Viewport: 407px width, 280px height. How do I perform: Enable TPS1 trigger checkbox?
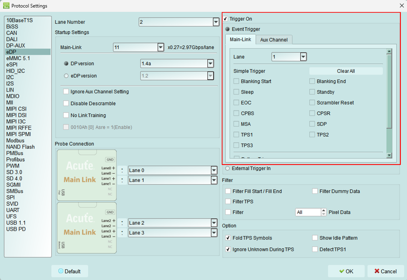click(x=236, y=134)
